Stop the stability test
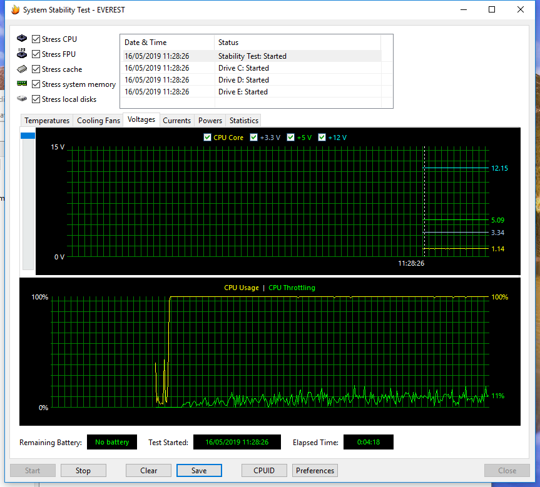 click(x=83, y=471)
